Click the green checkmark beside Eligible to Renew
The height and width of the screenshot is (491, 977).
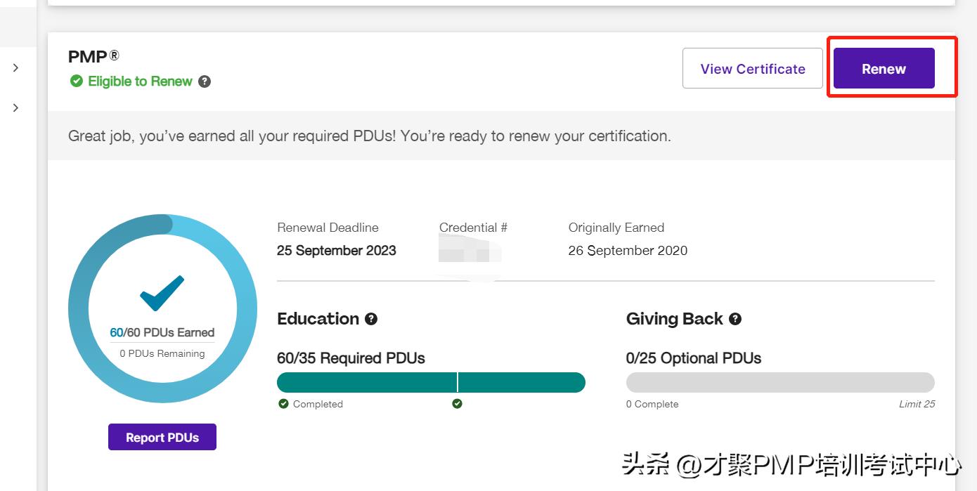pyautogui.click(x=76, y=81)
